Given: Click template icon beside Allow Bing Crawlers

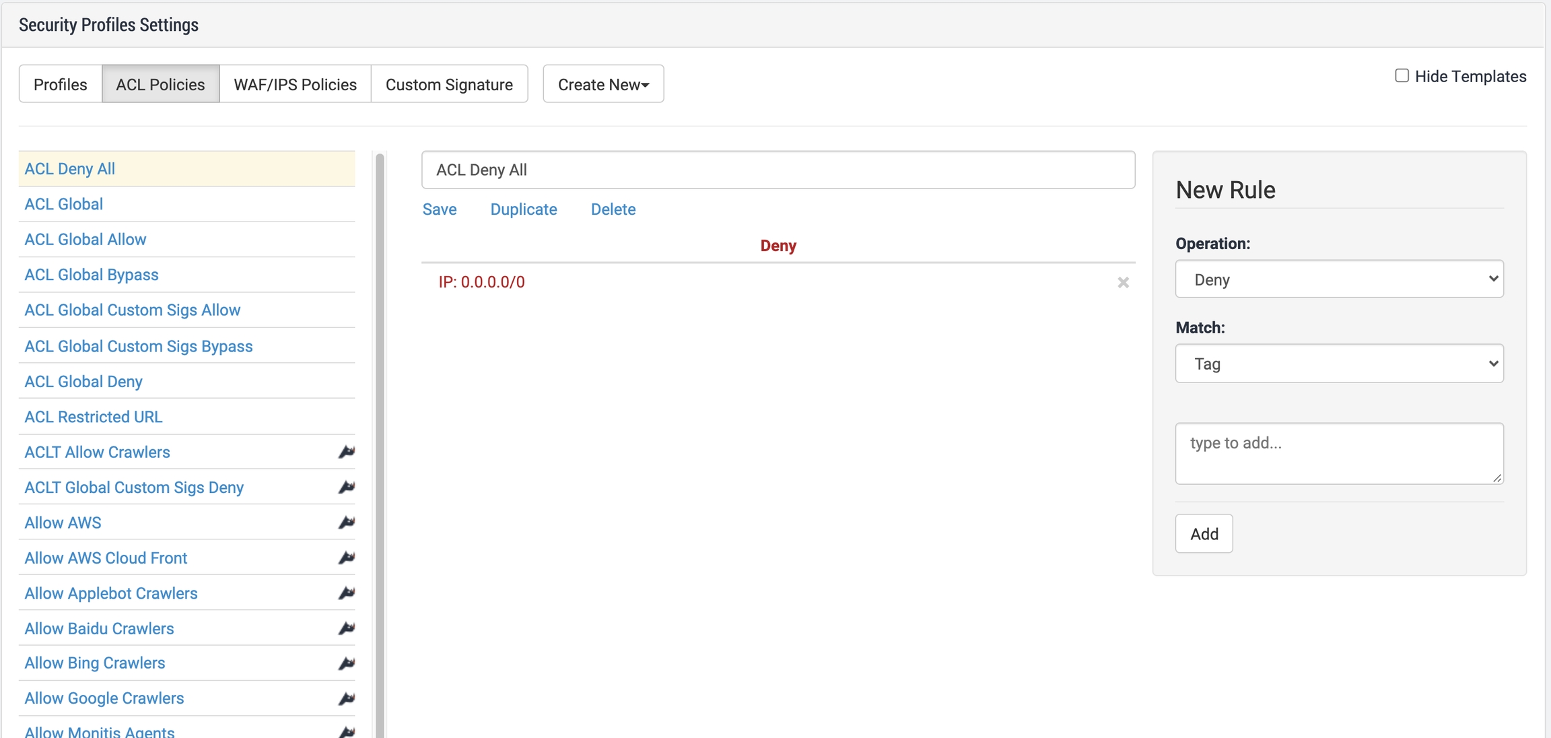Looking at the screenshot, I should pyautogui.click(x=346, y=663).
